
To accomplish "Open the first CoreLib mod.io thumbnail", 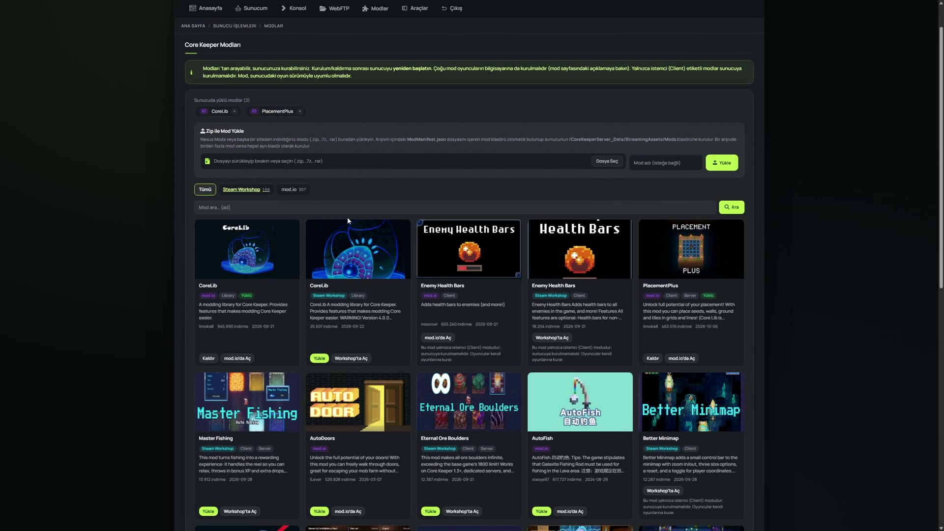I will click(x=247, y=249).
